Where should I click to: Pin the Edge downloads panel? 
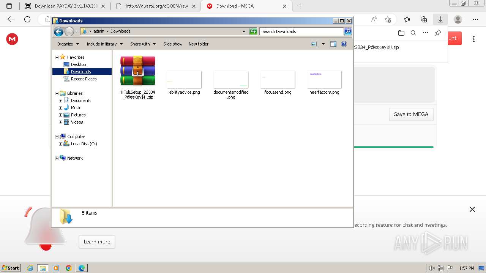click(x=438, y=33)
